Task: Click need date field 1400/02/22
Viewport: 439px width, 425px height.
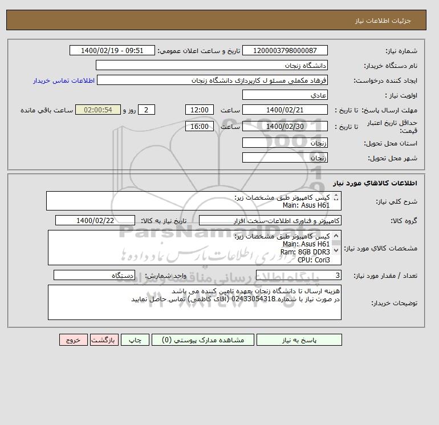Action: (x=95, y=220)
